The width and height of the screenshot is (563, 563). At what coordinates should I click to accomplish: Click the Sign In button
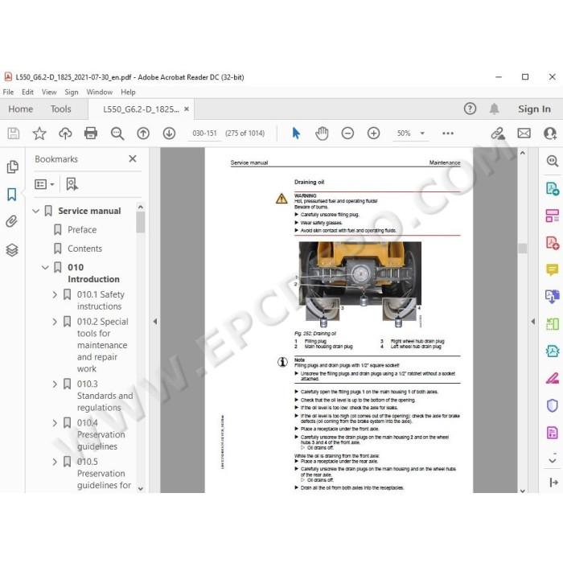(x=534, y=109)
